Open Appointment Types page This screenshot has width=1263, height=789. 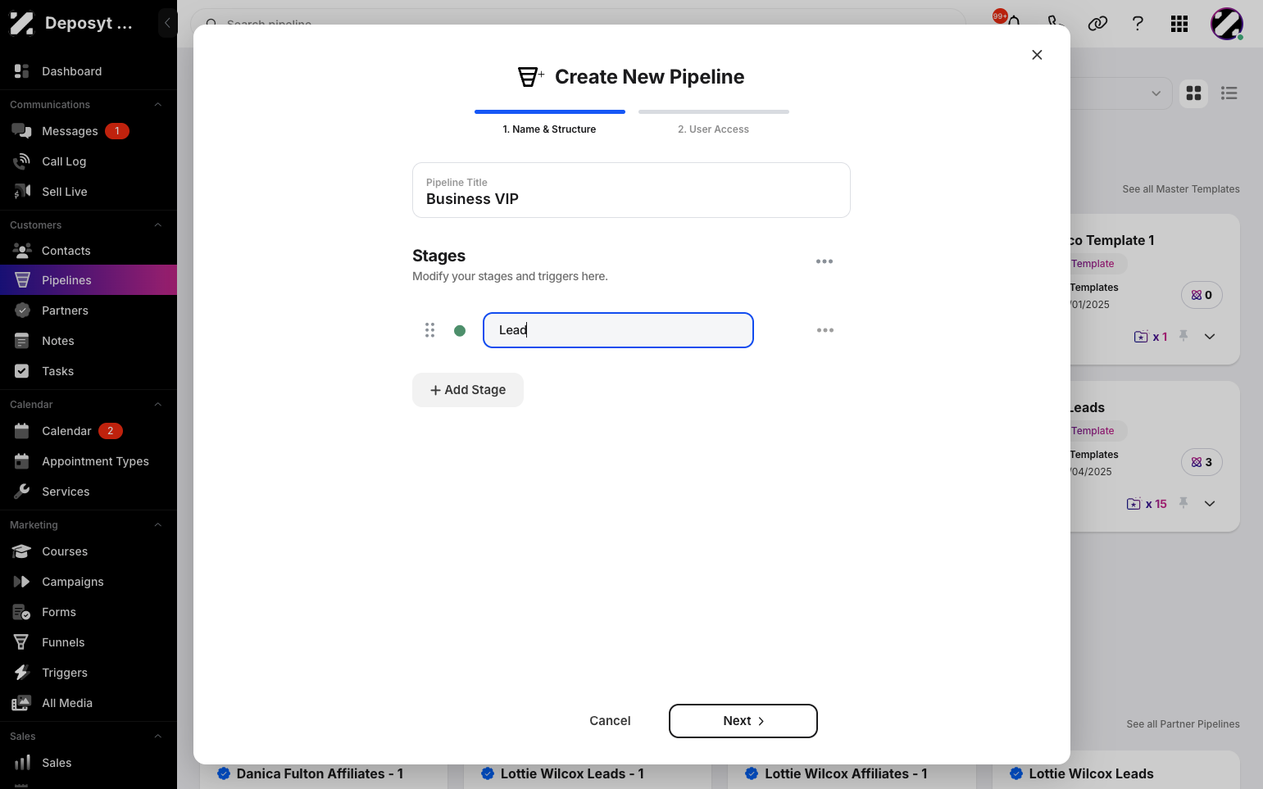pos(89,461)
